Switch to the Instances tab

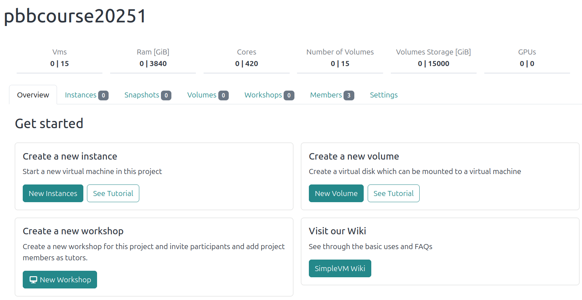(80, 95)
